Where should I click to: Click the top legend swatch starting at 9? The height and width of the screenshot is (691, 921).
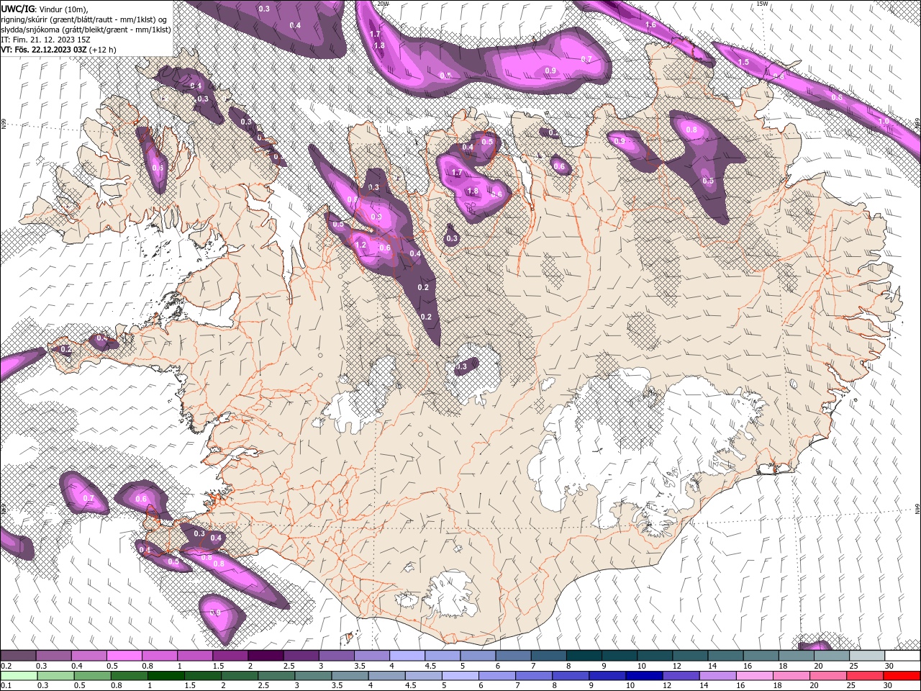(619, 656)
